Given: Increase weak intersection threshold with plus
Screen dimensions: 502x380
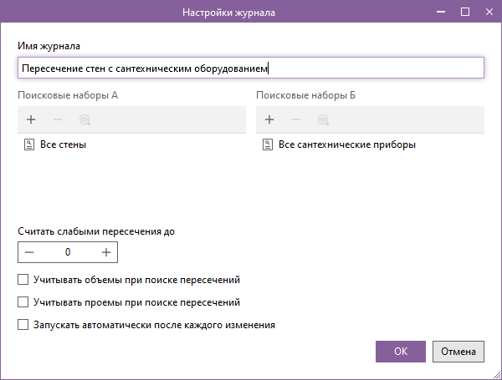Looking at the screenshot, I should [x=106, y=251].
